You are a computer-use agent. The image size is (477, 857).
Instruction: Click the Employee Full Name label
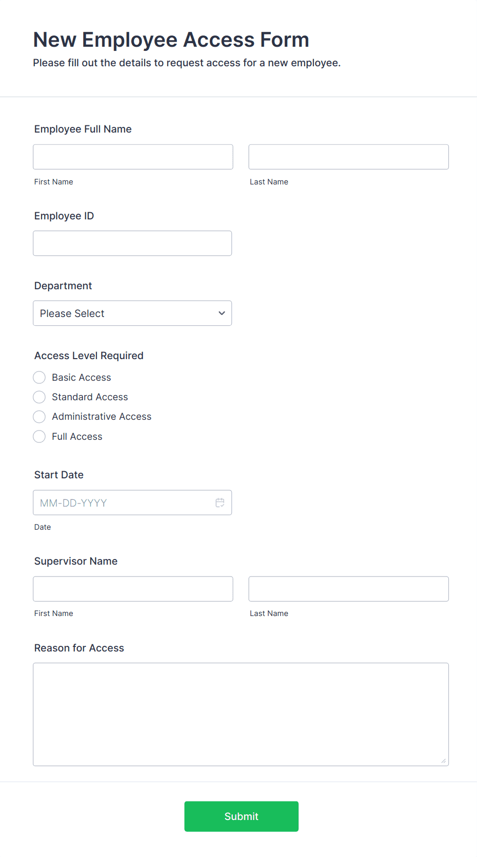coord(83,129)
